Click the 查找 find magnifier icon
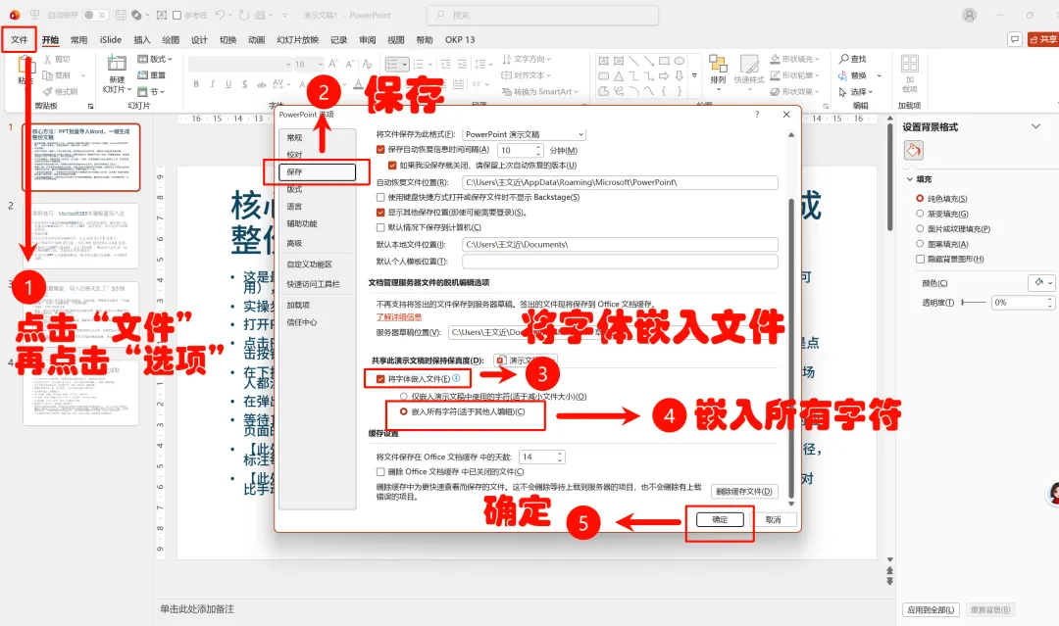The height and width of the screenshot is (626, 1059). pos(843,60)
